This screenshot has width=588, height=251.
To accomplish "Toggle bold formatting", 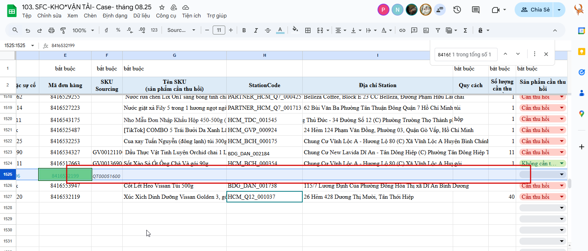I will click(x=244, y=30).
